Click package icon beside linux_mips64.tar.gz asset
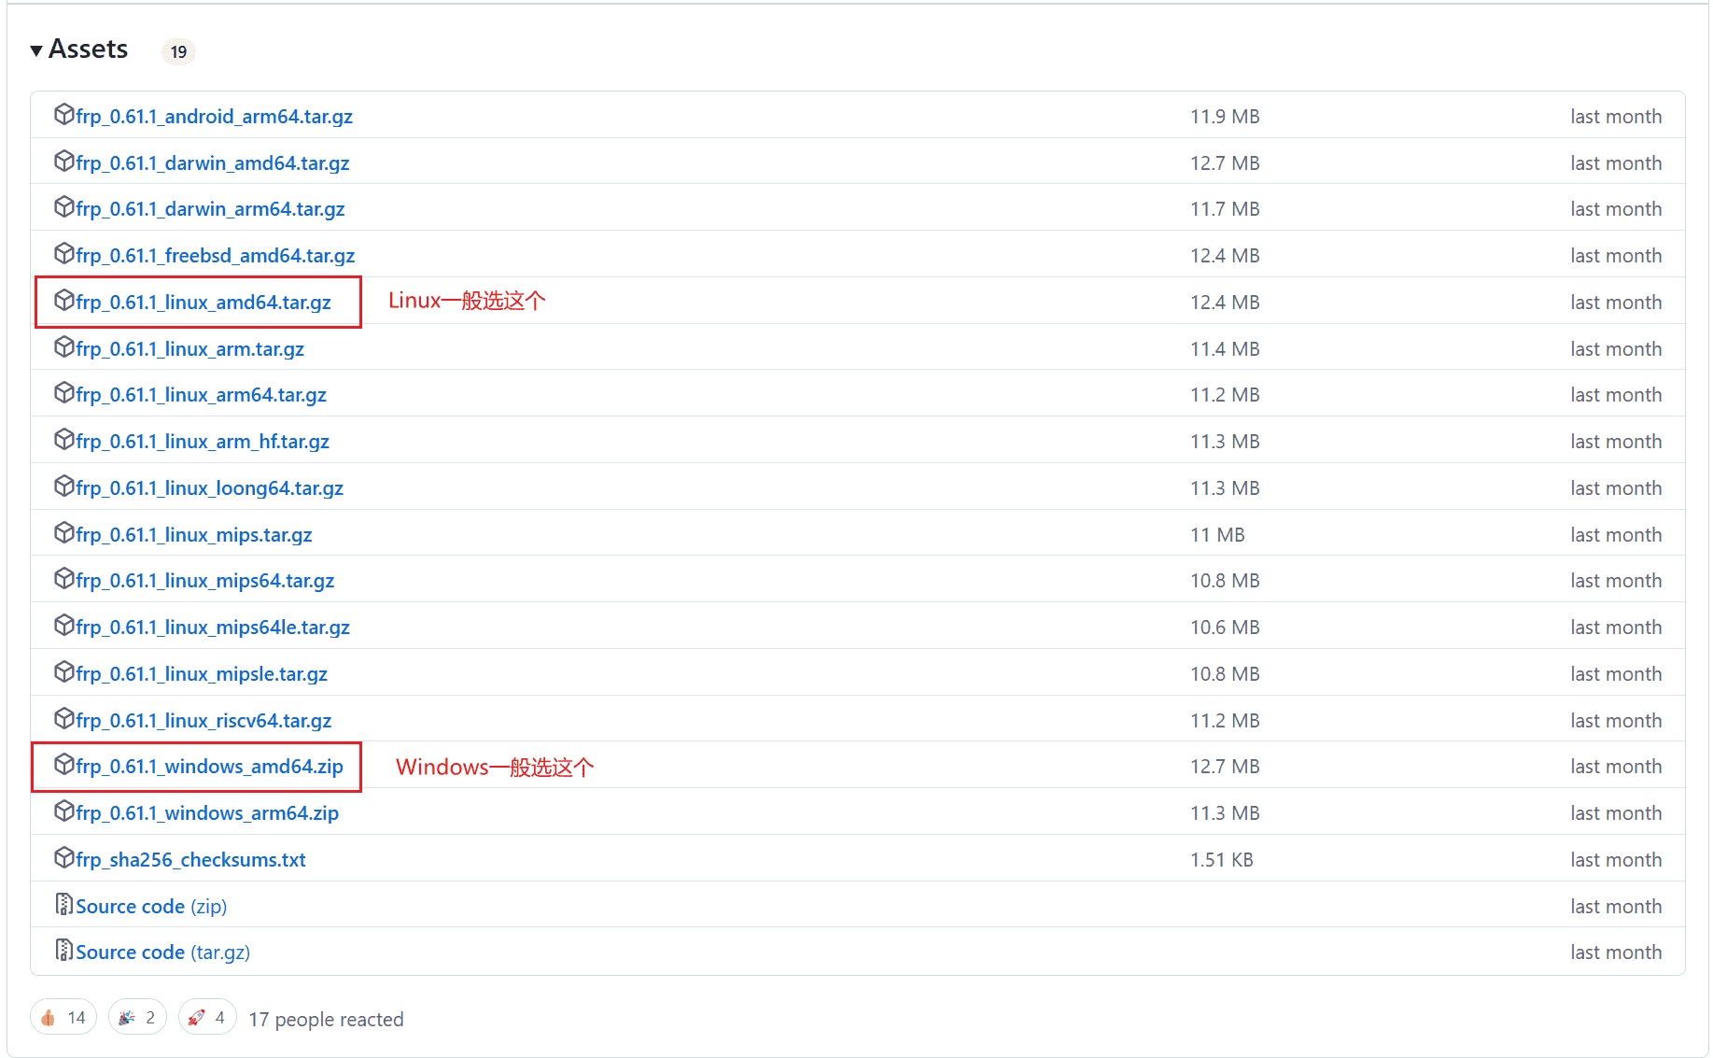 click(63, 578)
